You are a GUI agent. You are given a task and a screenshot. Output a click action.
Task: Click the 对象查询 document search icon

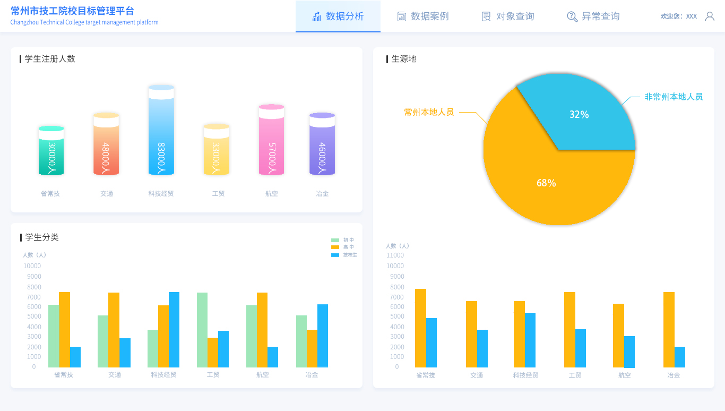point(486,16)
